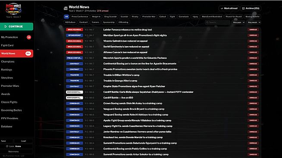Screen dimensions: 282x158
Task: Open Cardiff Battle Carlo Bidia FOTY contender story
Action: click(x=163, y=92)
